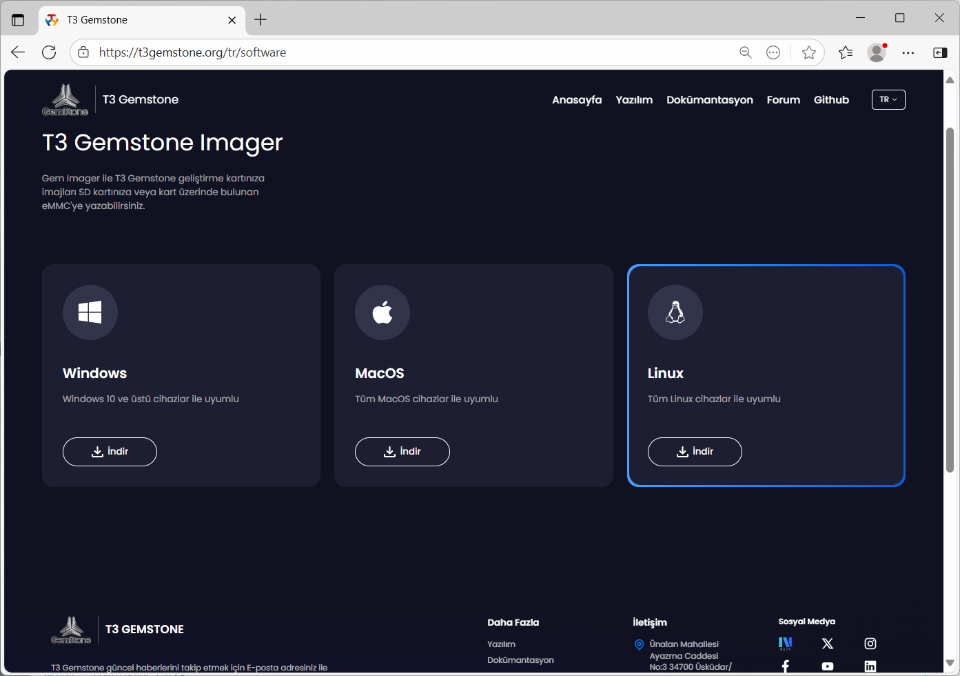The height and width of the screenshot is (676, 960).
Task: Refresh the page with the reload icon
Action: point(49,52)
